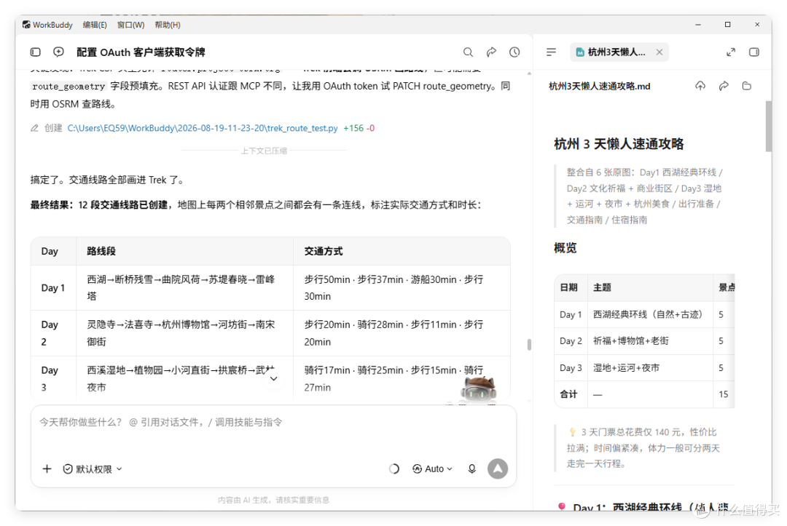Open search in conversation header

tap(468, 52)
